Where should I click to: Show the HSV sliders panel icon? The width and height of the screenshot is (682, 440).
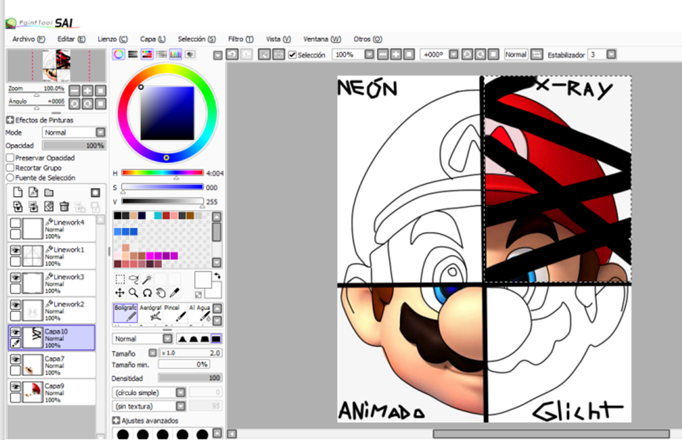(x=147, y=55)
